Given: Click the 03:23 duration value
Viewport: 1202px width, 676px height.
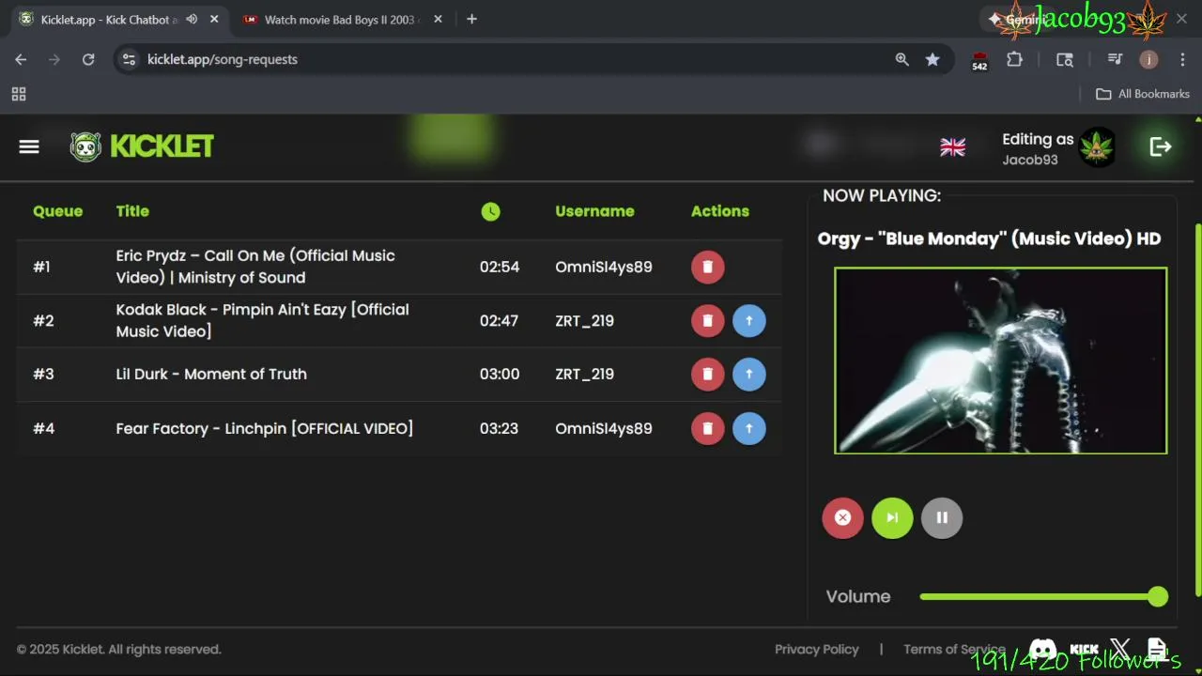Looking at the screenshot, I should pos(500,428).
